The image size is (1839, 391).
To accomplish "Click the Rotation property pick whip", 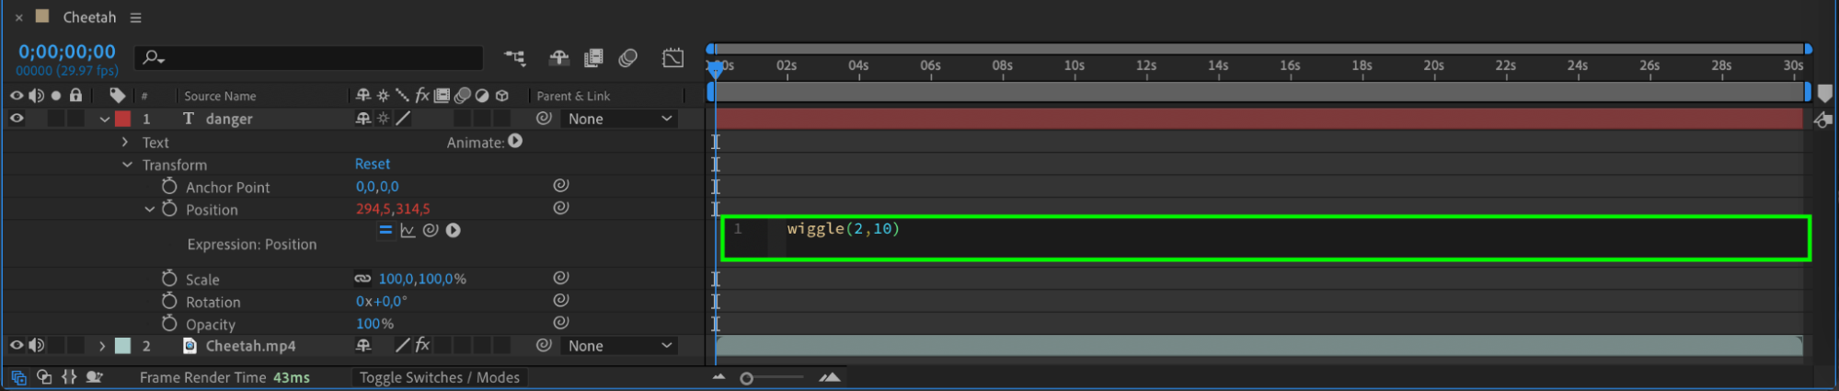I will (x=560, y=300).
